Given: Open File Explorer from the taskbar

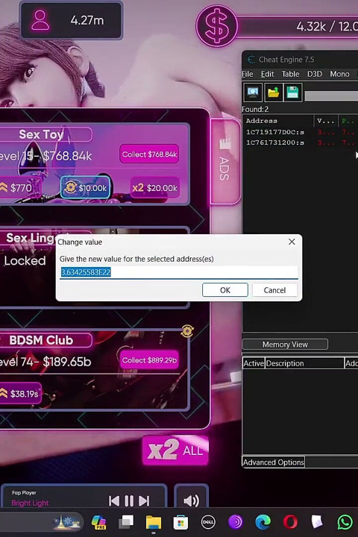Looking at the screenshot, I should (154, 522).
